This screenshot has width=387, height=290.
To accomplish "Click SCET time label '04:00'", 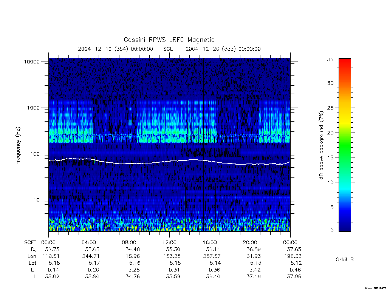I will click(88, 242).
